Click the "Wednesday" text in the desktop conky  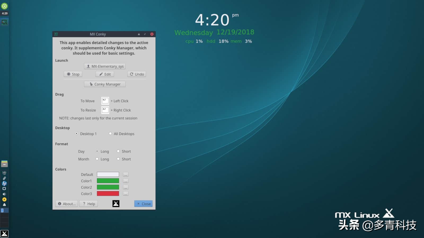coord(194,33)
